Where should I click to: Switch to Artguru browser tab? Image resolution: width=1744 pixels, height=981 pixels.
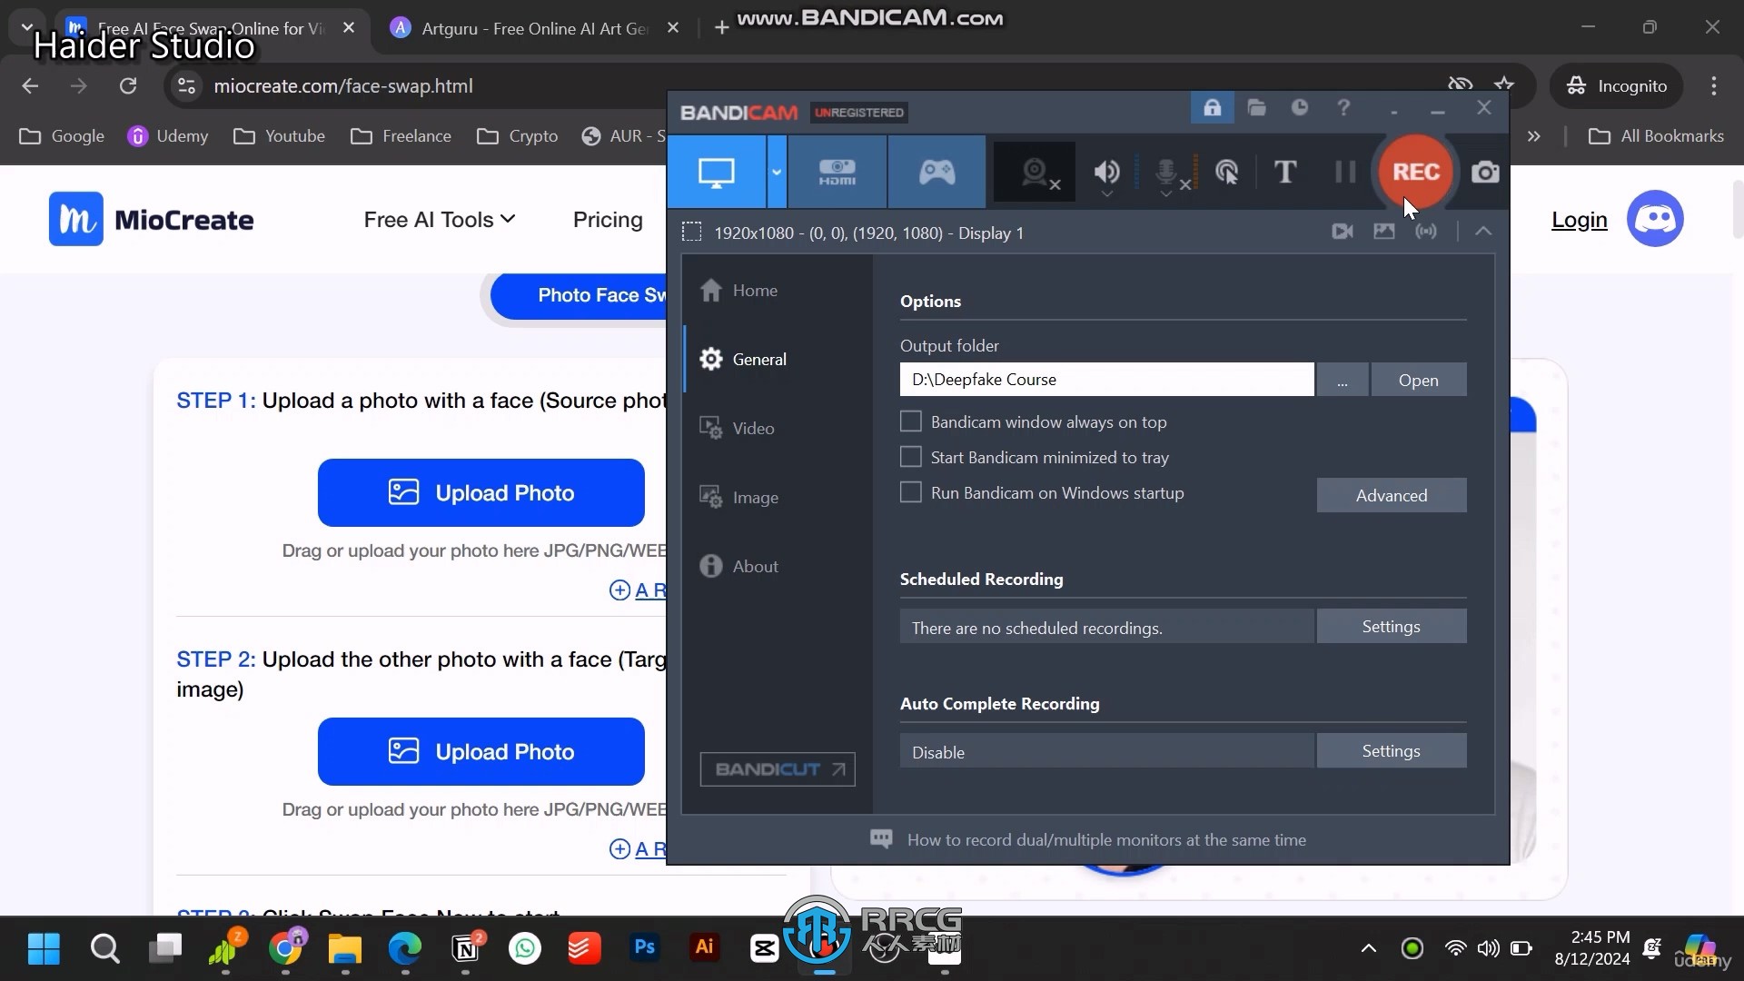tap(534, 28)
